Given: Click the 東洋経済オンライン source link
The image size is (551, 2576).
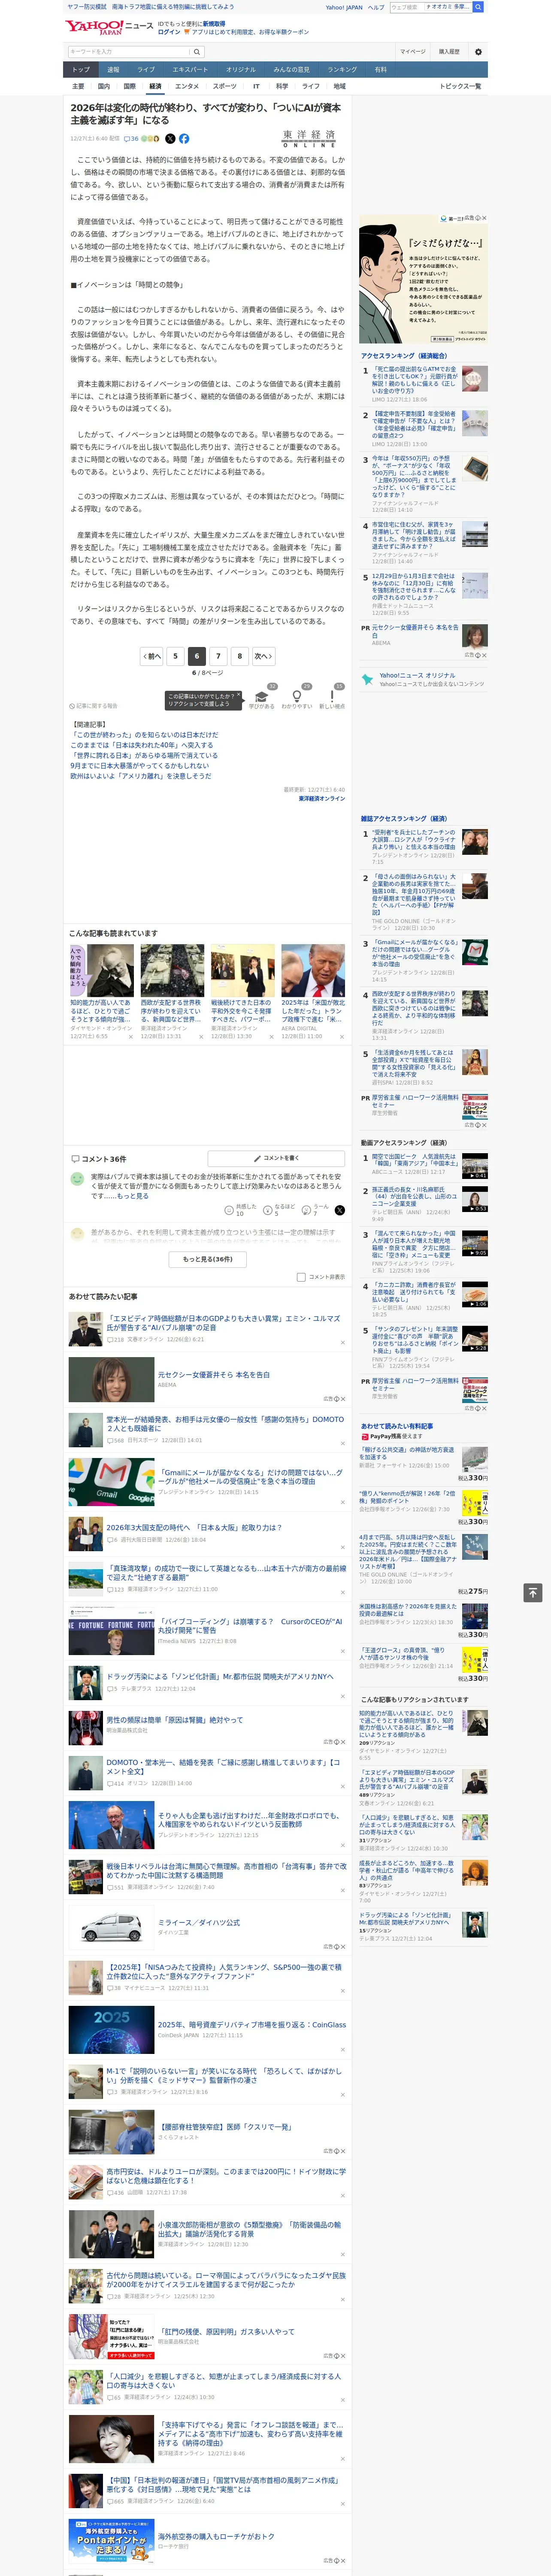Looking at the screenshot, I should pos(322,799).
